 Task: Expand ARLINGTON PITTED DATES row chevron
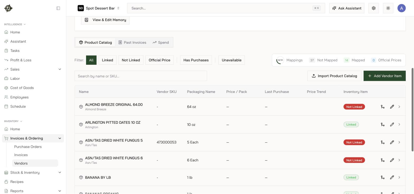399,125
